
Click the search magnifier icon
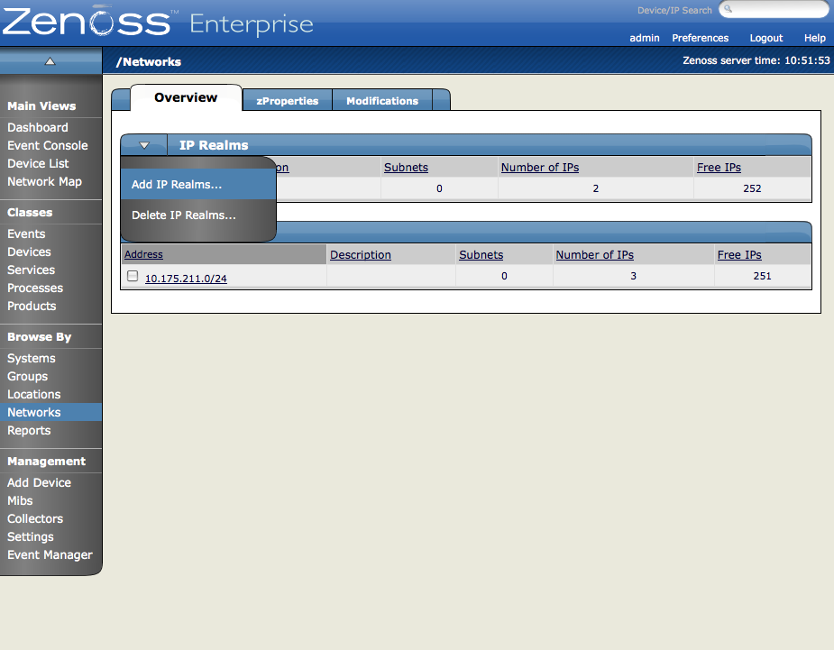(x=729, y=9)
